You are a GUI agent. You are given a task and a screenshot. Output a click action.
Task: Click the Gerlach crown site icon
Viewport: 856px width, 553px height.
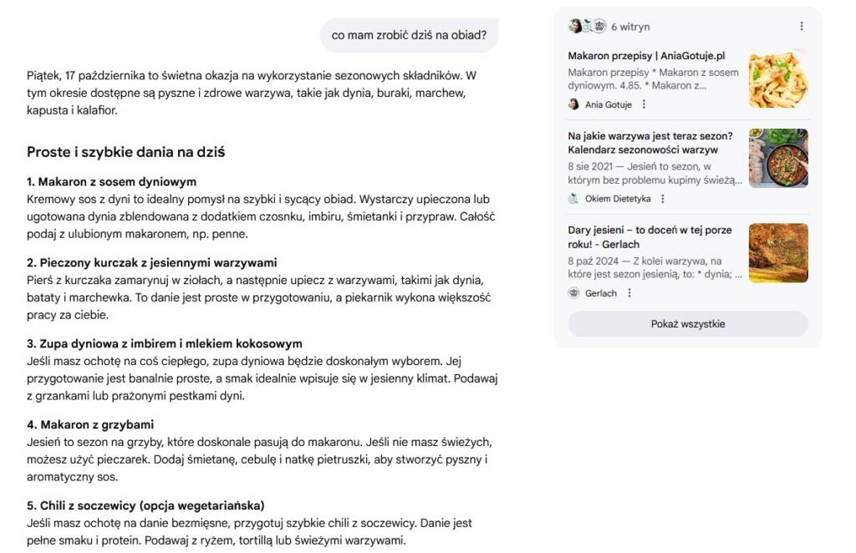pyautogui.click(x=573, y=293)
